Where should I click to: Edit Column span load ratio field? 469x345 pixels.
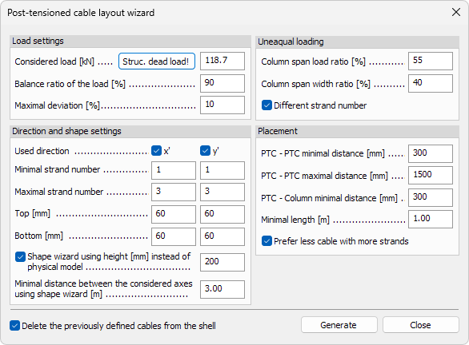tap(431, 61)
